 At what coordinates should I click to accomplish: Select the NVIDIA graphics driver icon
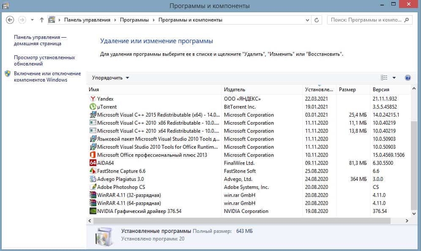click(x=93, y=211)
